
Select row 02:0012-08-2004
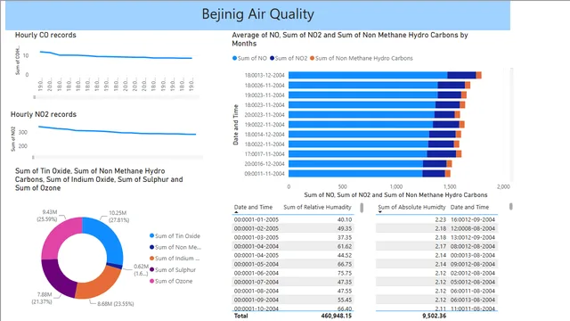coord(436,273)
